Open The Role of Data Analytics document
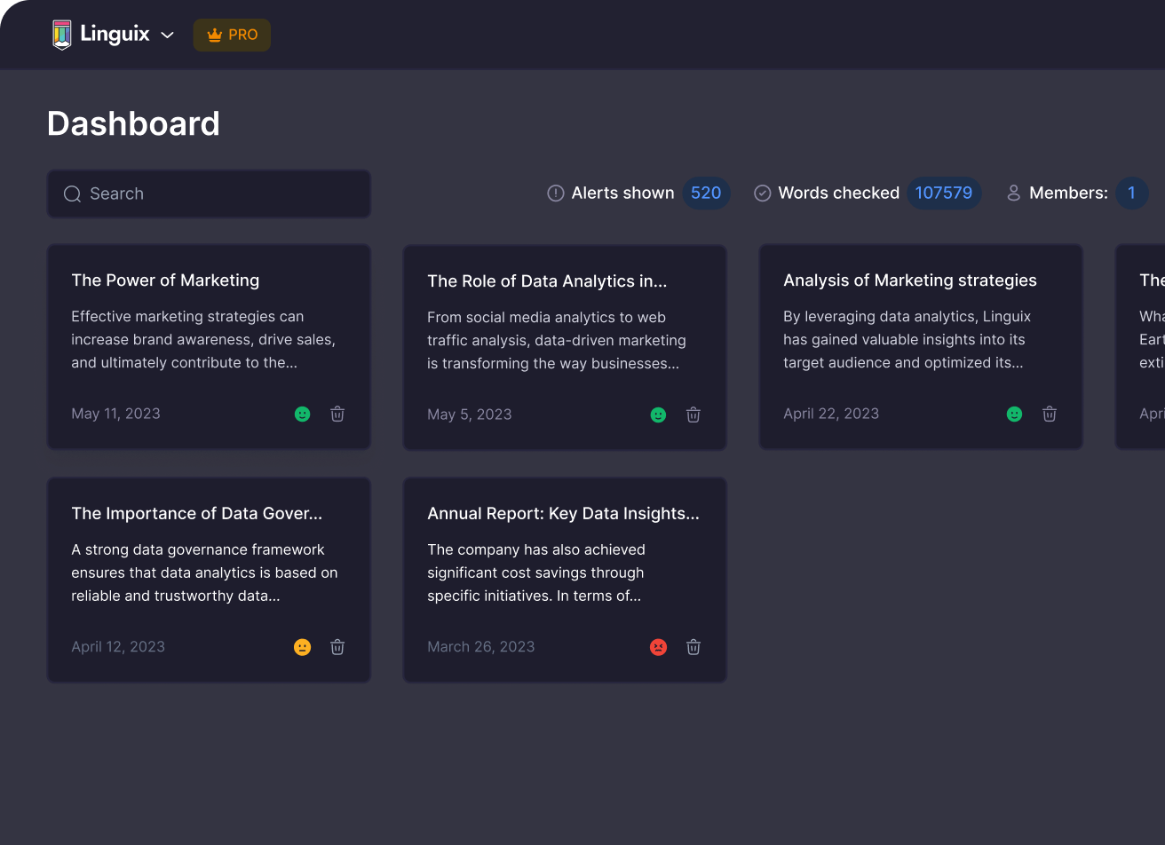1165x845 pixels. click(x=547, y=281)
